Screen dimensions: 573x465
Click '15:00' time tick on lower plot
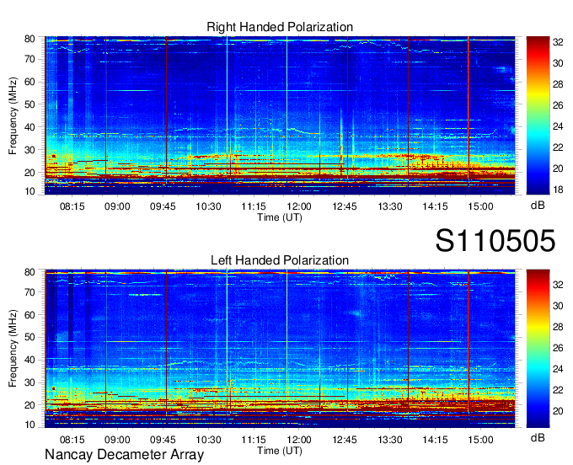pos(480,440)
